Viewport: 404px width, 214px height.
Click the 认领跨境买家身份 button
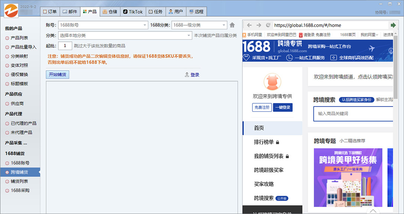pos(356,100)
